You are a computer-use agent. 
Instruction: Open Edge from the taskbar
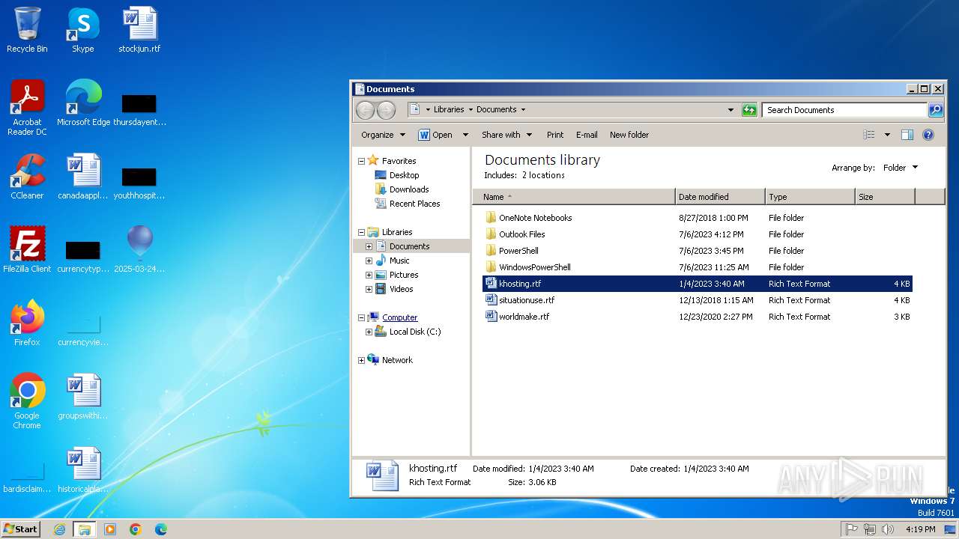pos(160,529)
